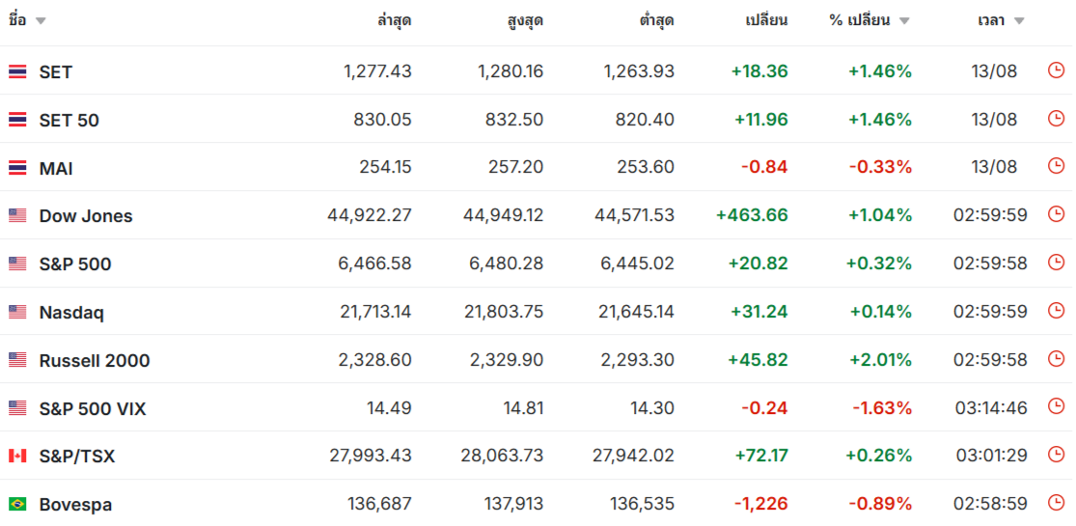Open the Russell 2000 index page

[94, 361]
